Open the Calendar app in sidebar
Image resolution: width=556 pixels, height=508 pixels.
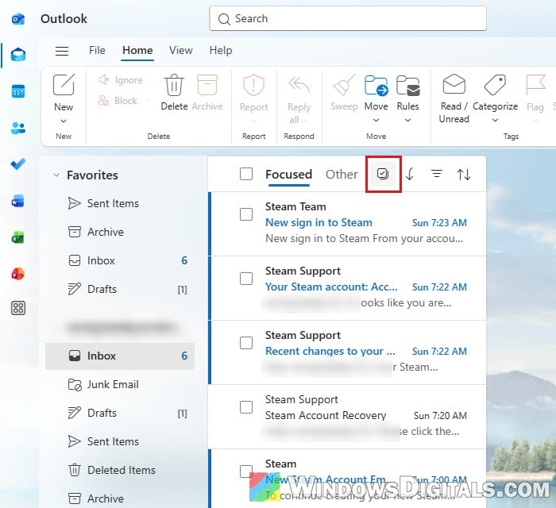(x=18, y=91)
